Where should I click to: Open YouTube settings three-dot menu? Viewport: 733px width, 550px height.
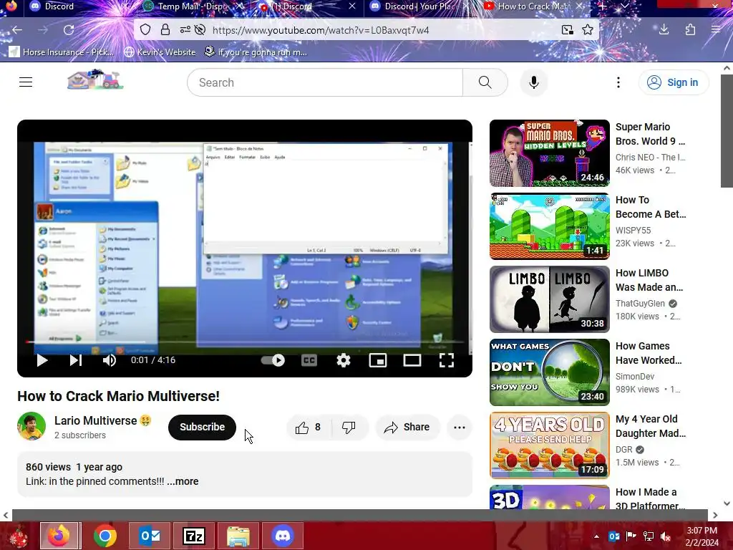pyautogui.click(x=618, y=82)
